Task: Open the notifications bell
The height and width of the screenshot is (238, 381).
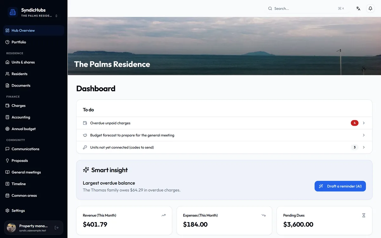Action: click(x=370, y=9)
